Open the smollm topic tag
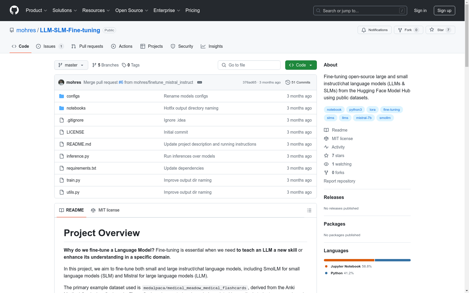The width and height of the screenshot is (469, 293). (x=385, y=118)
